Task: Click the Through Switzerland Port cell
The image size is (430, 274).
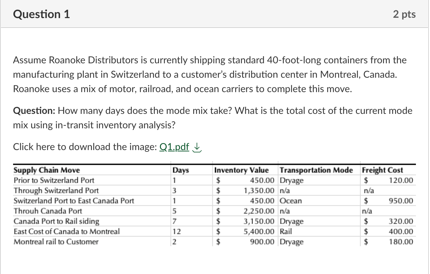Action: (x=56, y=191)
